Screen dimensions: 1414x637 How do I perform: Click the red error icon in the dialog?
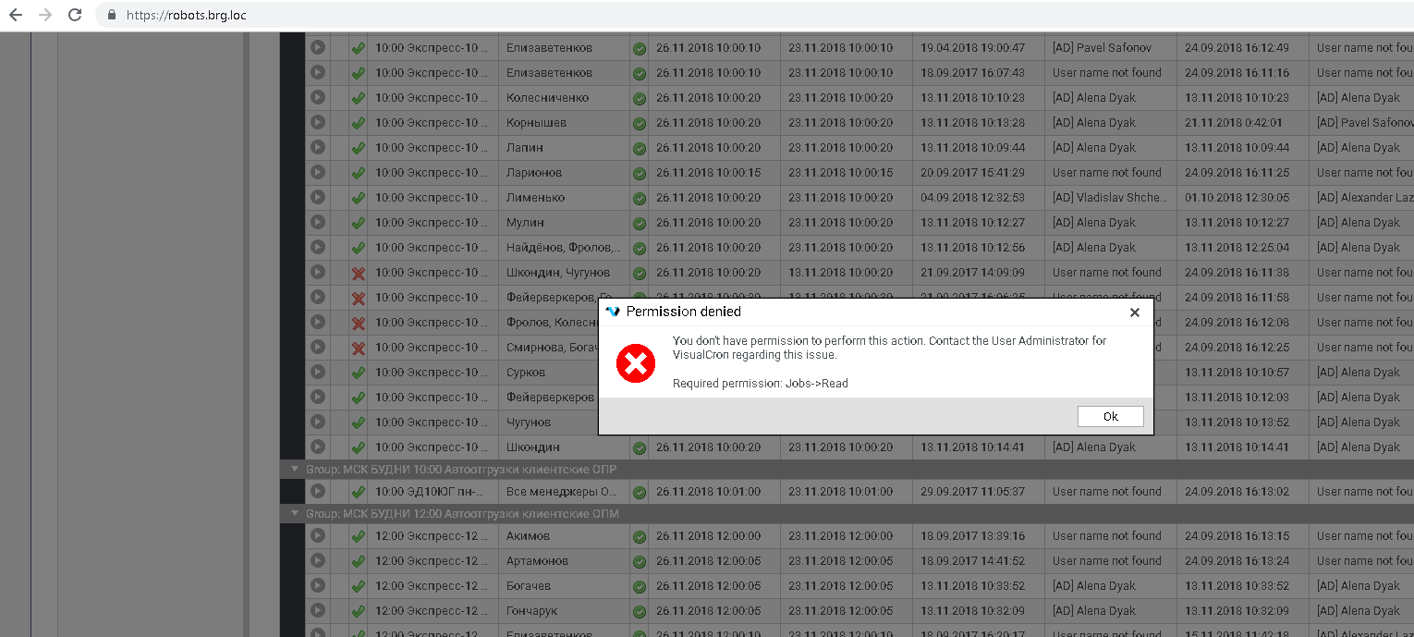(636, 362)
